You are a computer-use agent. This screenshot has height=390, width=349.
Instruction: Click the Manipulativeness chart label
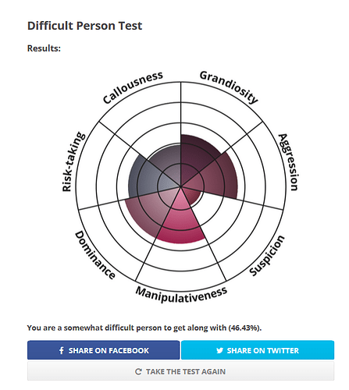tap(181, 295)
